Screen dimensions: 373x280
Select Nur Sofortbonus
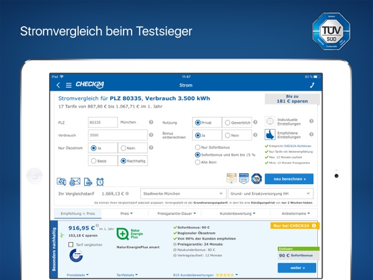[212, 148]
